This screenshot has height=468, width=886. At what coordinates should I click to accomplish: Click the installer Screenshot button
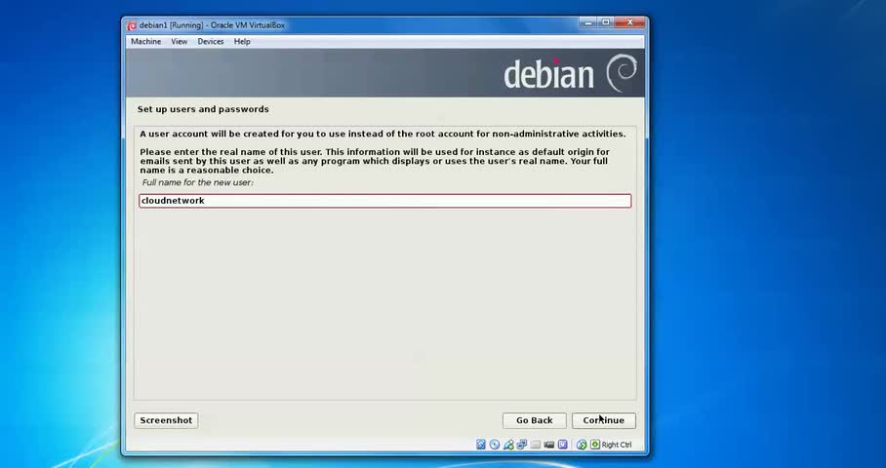click(166, 420)
